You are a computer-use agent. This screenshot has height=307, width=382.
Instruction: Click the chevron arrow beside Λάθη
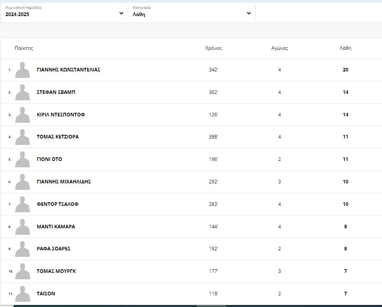coord(249,14)
